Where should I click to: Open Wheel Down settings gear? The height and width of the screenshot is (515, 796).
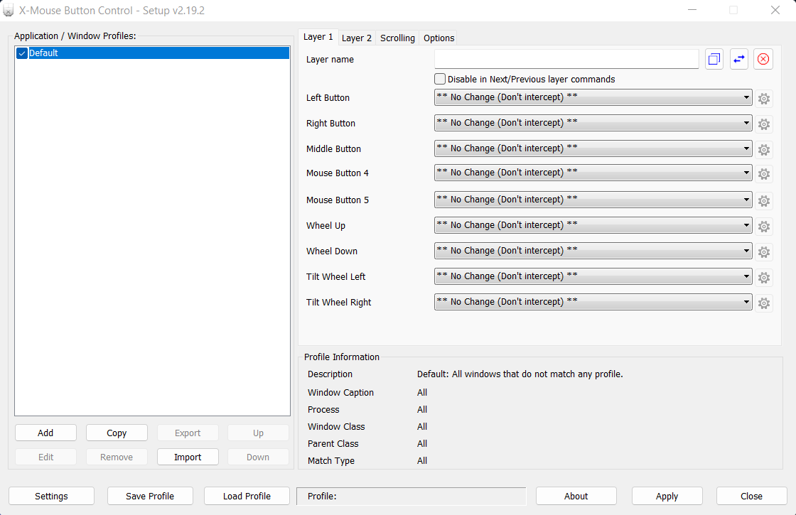tap(763, 252)
